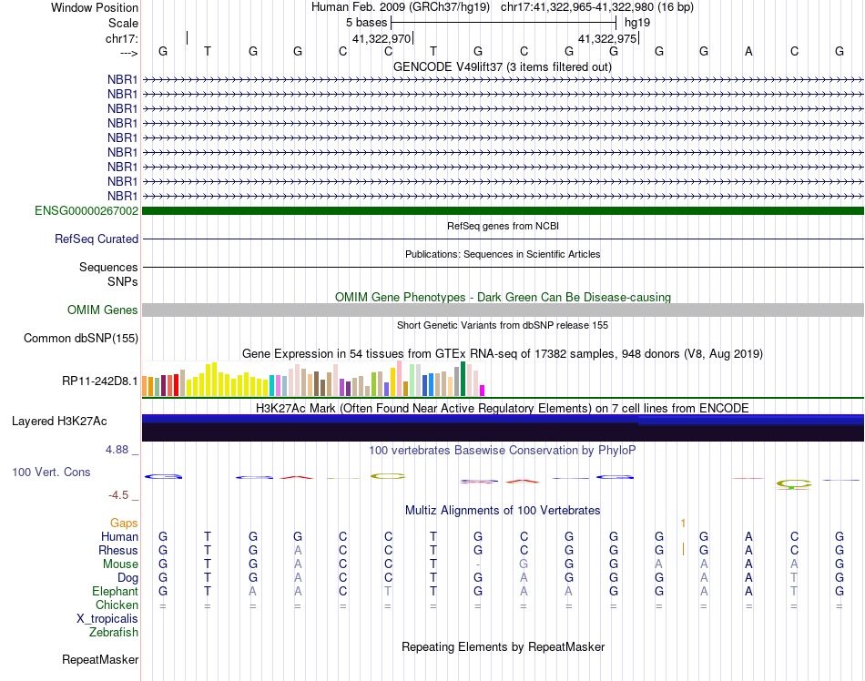Click the Mouse alignment row label

tap(120, 564)
